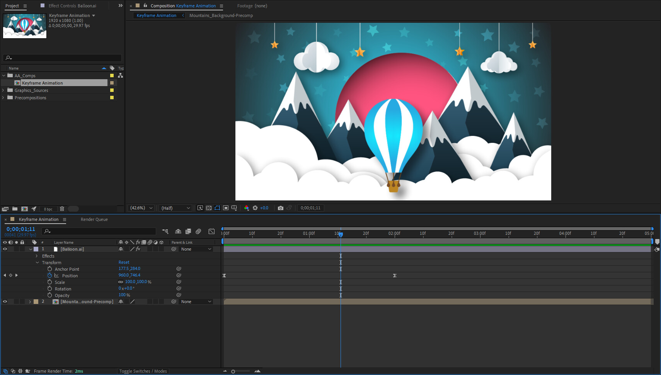Click Toggle Switches / Modes
The height and width of the screenshot is (375, 661).
click(143, 371)
